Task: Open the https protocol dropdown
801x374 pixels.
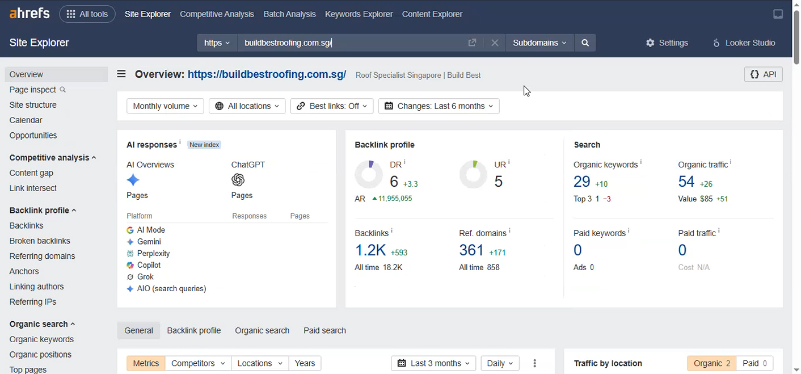Action: coord(217,43)
